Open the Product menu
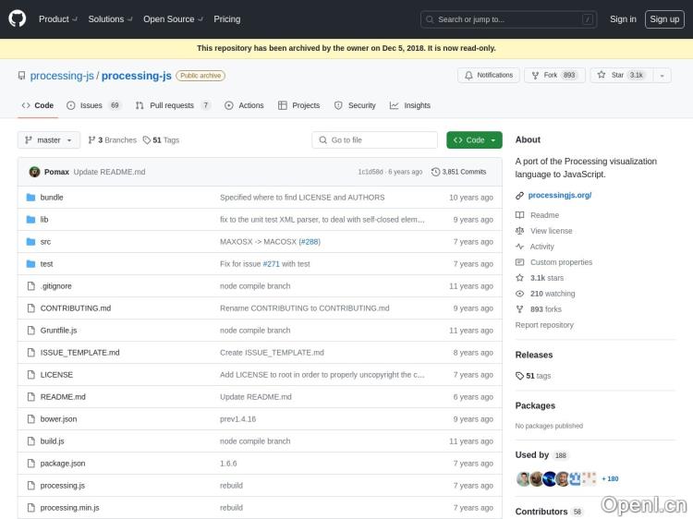 [x=58, y=19]
